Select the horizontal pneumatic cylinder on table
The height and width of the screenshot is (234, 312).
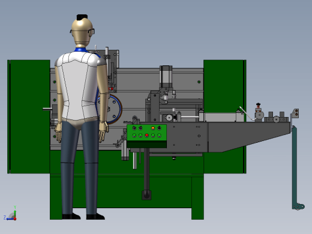click(x=221, y=117)
